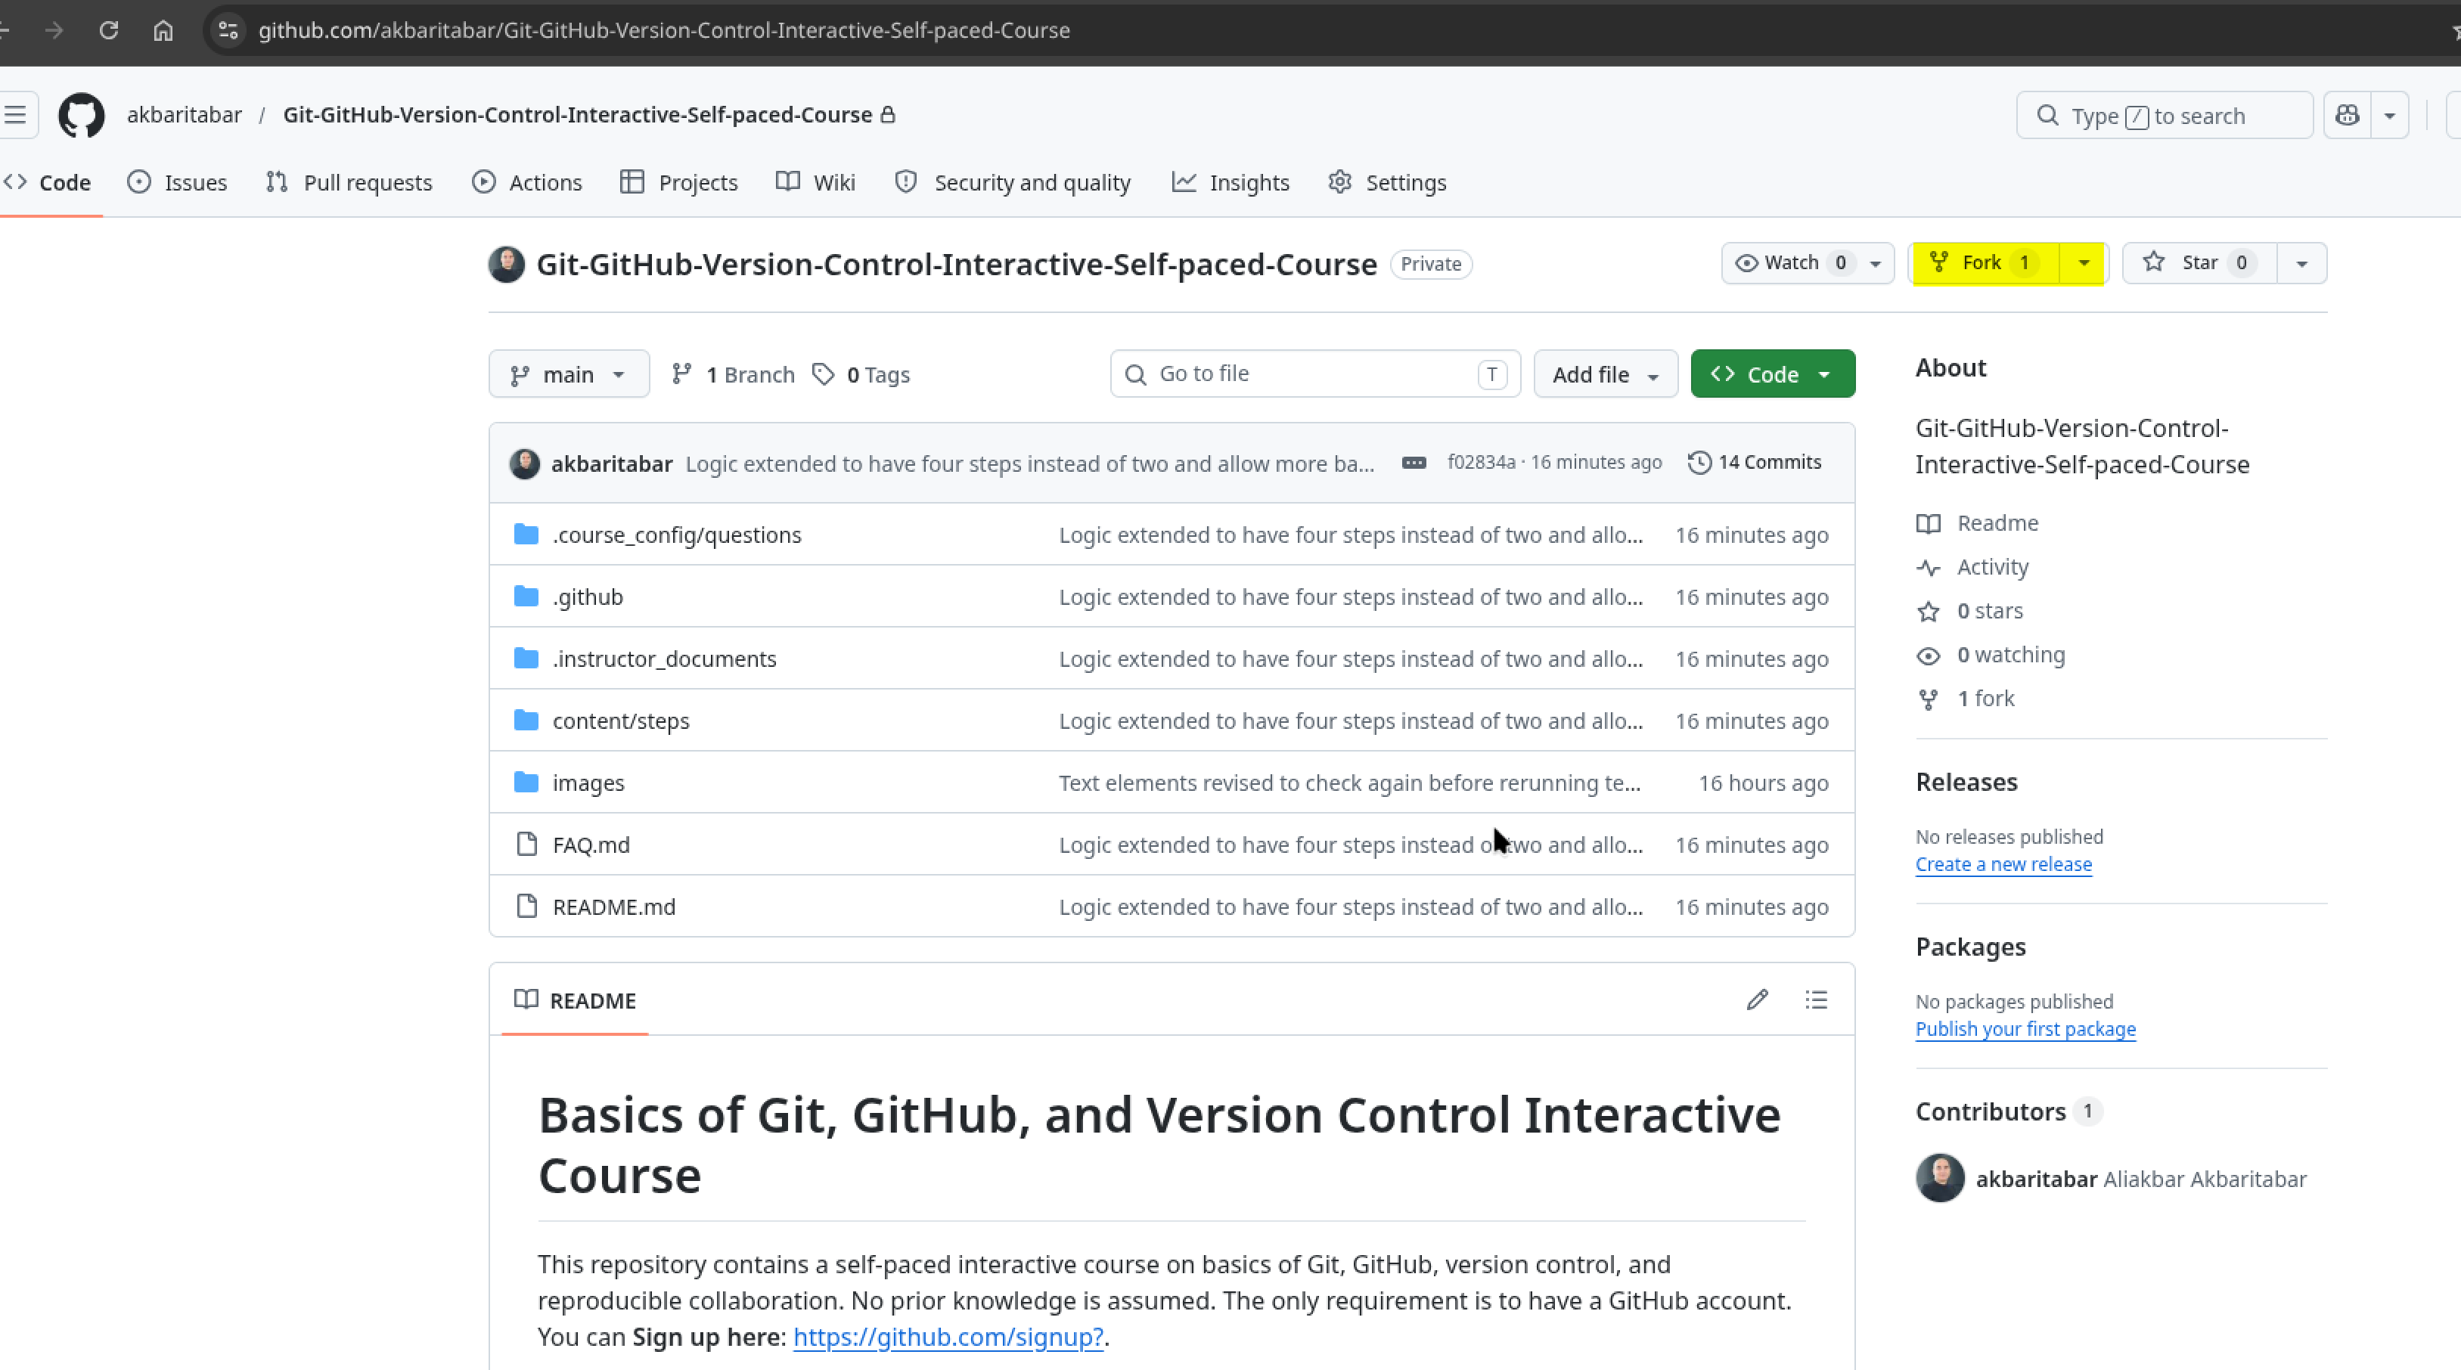Open the GitHub signup link
This screenshot has width=2461, height=1370.
[948, 1337]
